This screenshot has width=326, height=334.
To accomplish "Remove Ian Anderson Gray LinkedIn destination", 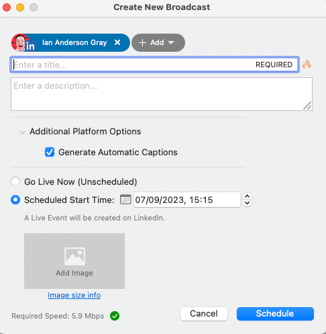I will point(117,42).
